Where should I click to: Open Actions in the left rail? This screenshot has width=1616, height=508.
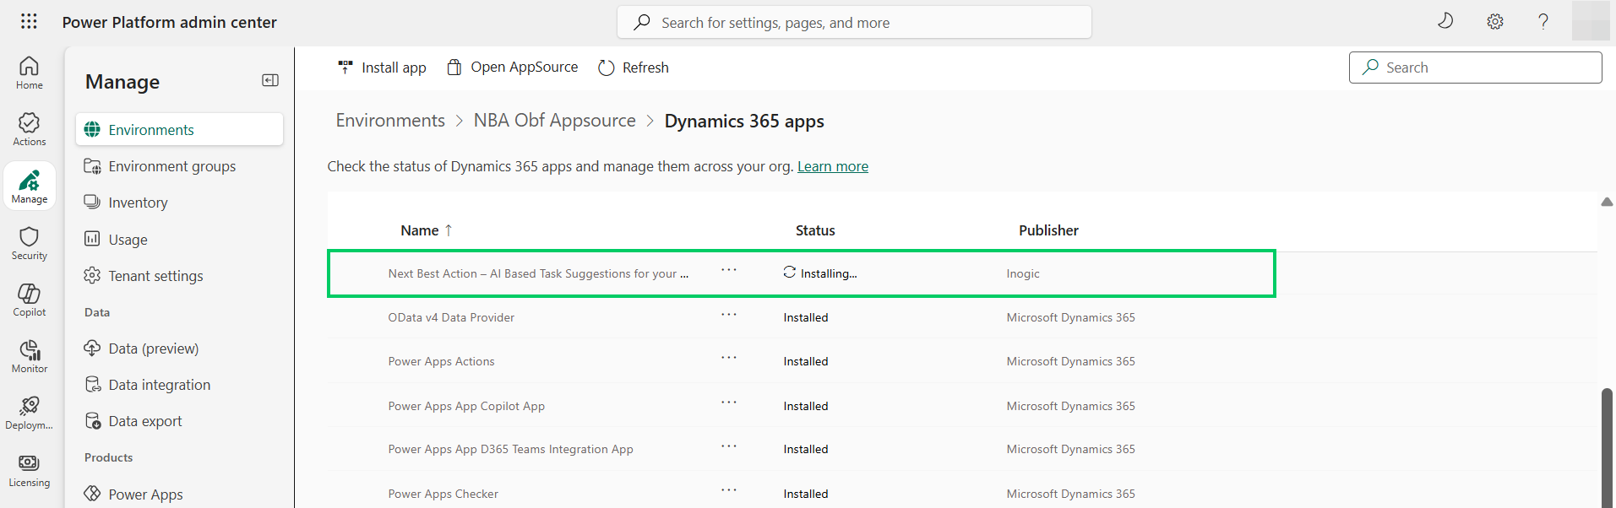[29, 129]
